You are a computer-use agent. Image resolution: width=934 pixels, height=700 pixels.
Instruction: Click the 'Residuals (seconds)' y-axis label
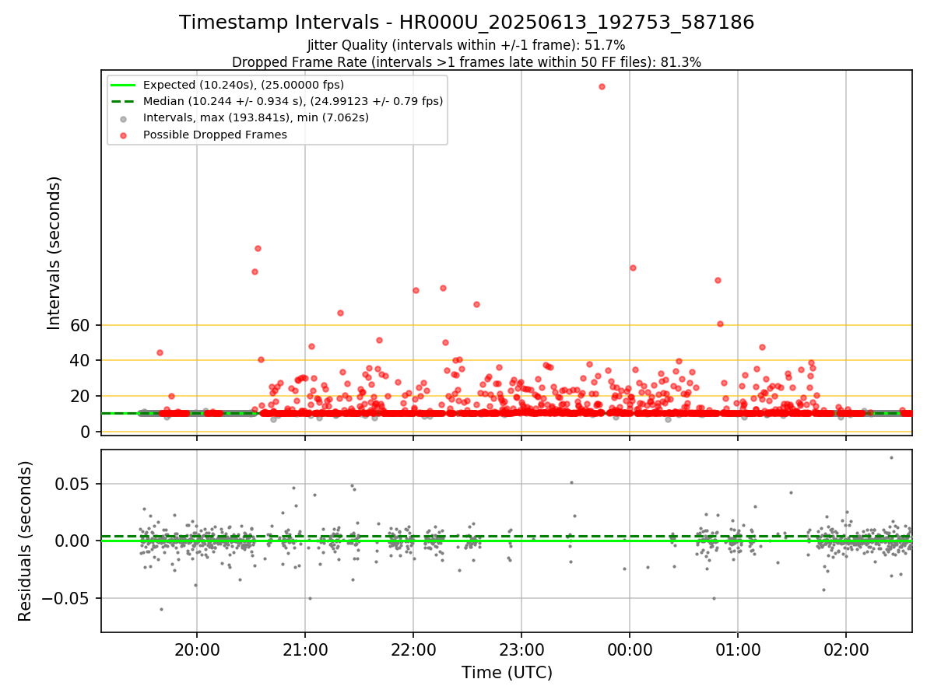pyautogui.click(x=26, y=541)
